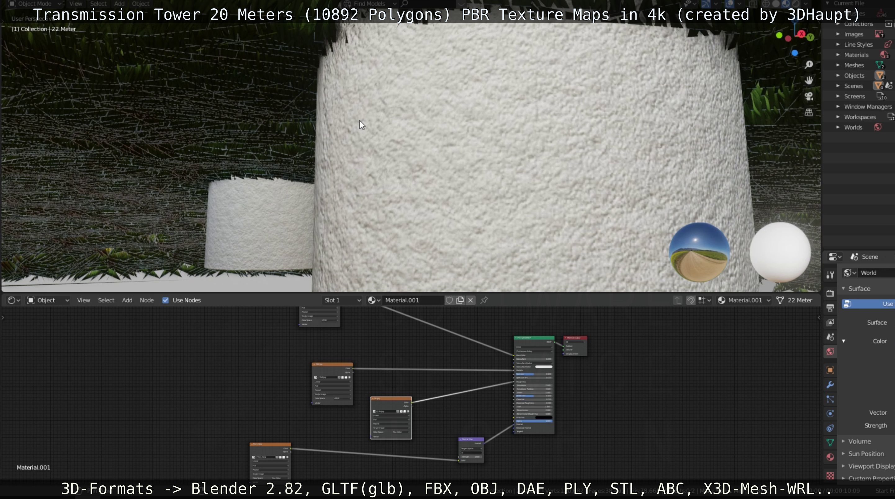This screenshot has width=895, height=499.
Task: Open the Modifier properties wrench tab
Action: click(x=830, y=385)
